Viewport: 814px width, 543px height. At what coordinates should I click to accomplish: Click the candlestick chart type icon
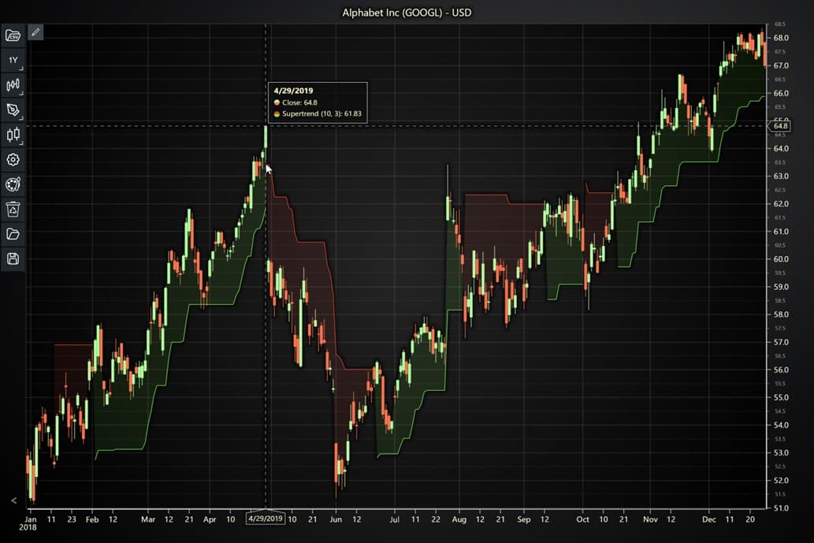(12, 135)
